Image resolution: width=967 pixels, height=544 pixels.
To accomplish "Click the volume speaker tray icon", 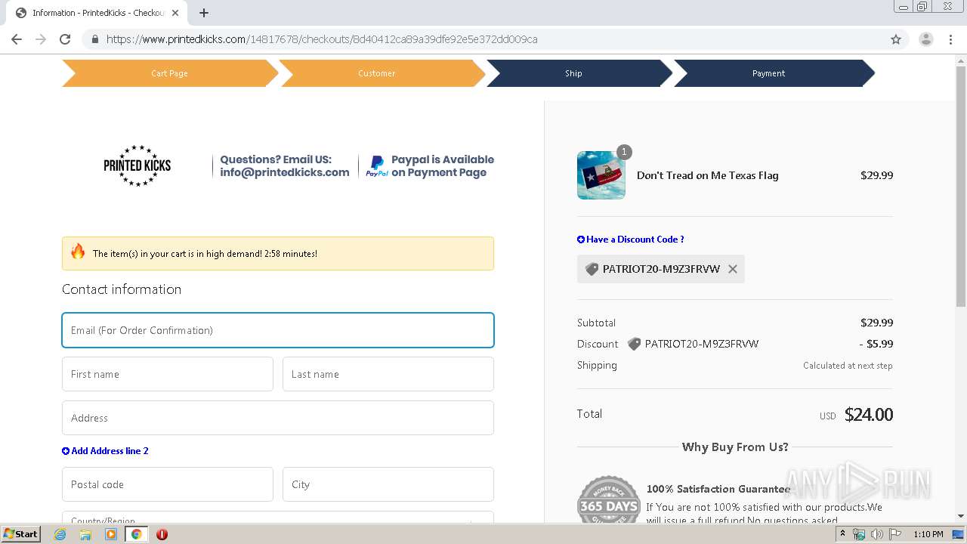I will click(877, 534).
